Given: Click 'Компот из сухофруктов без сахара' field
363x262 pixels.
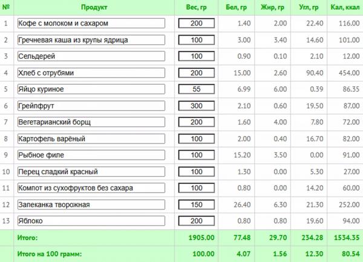Looking at the screenshot, I should point(91,188).
